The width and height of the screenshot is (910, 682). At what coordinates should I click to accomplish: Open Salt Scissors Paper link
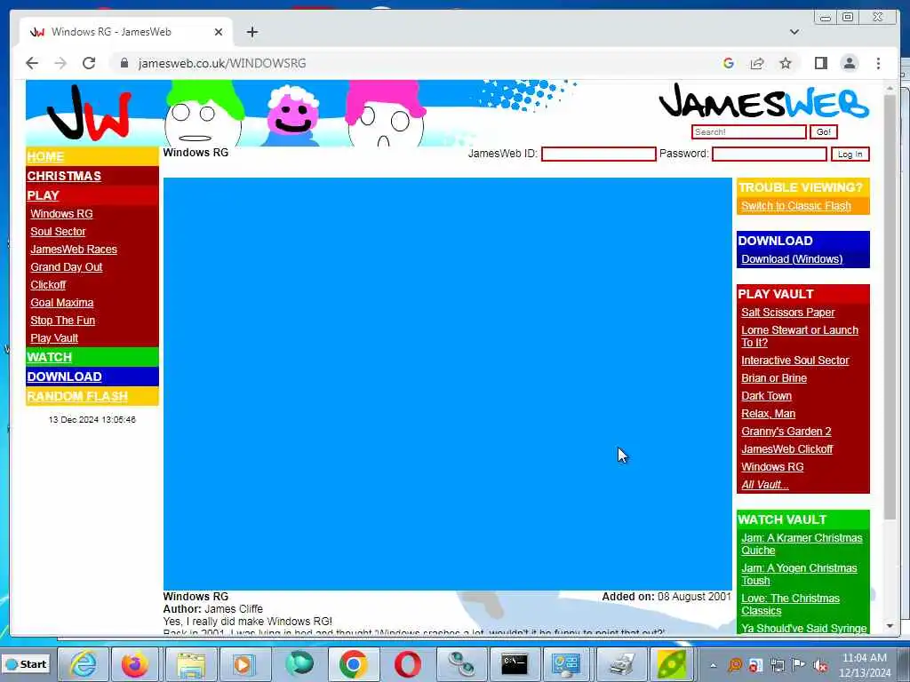[x=787, y=312]
